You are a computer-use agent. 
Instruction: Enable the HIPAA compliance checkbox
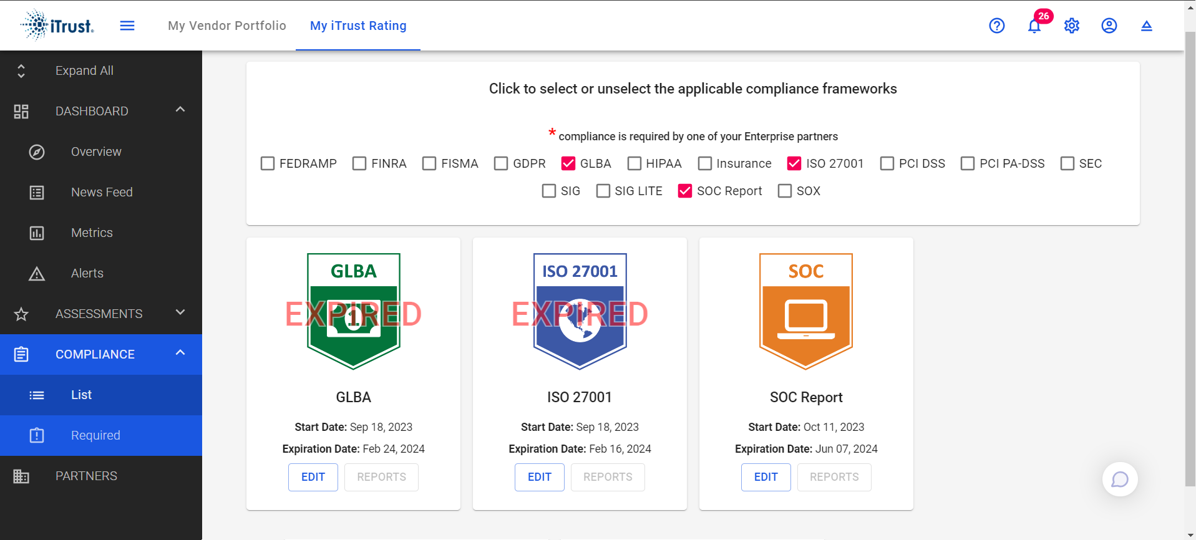(634, 163)
